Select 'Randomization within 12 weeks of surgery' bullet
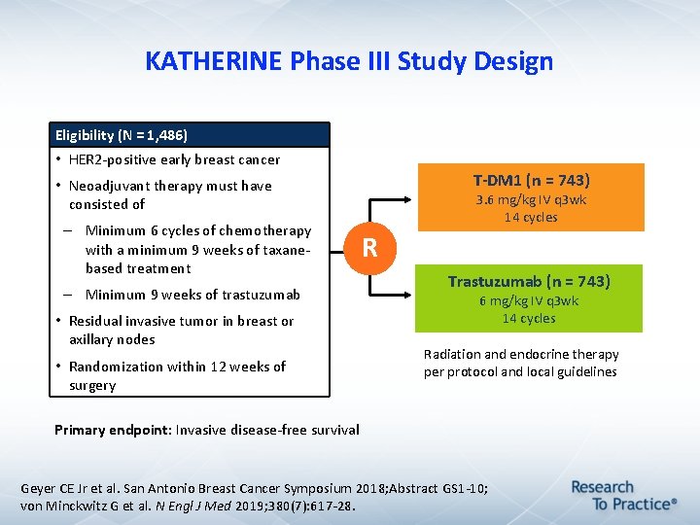The height and width of the screenshot is (525, 700). (177, 376)
